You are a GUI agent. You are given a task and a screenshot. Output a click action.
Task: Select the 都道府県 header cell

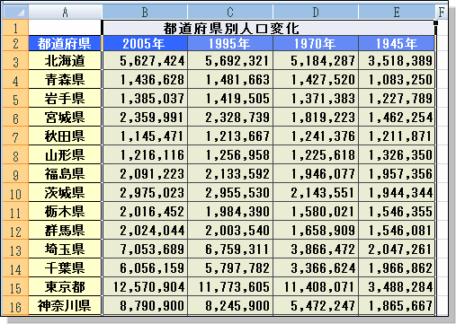(x=65, y=43)
